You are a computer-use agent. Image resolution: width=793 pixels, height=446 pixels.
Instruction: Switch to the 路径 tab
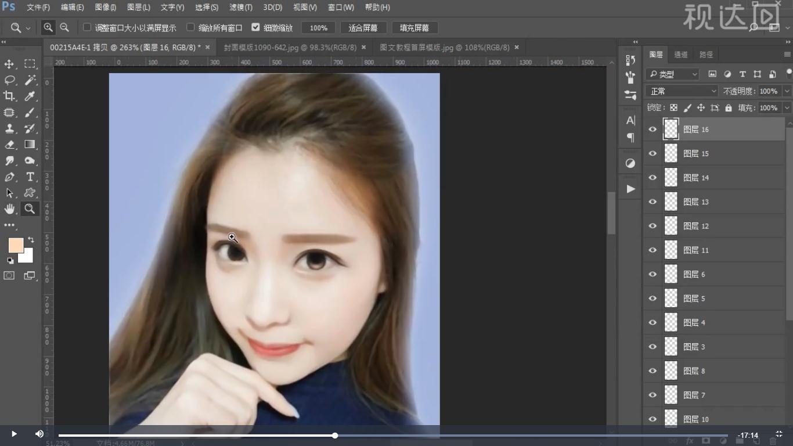pos(706,55)
